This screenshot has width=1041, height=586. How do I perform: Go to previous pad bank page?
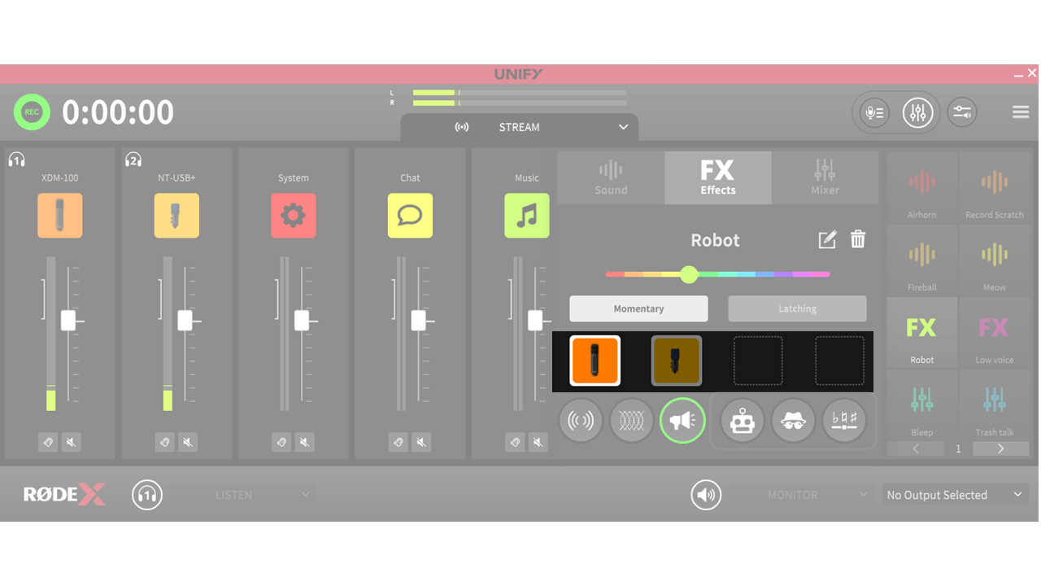[x=916, y=448]
